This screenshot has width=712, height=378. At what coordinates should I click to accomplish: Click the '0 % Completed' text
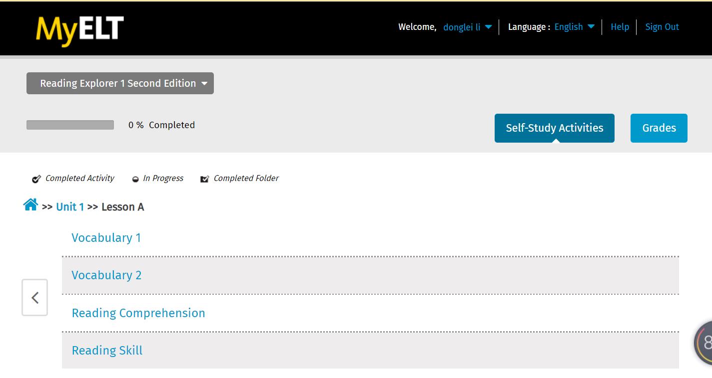coord(161,125)
